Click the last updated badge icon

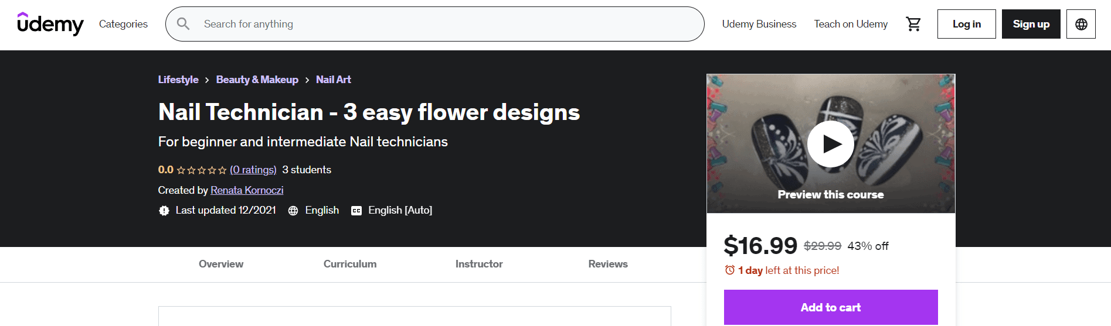(x=164, y=211)
